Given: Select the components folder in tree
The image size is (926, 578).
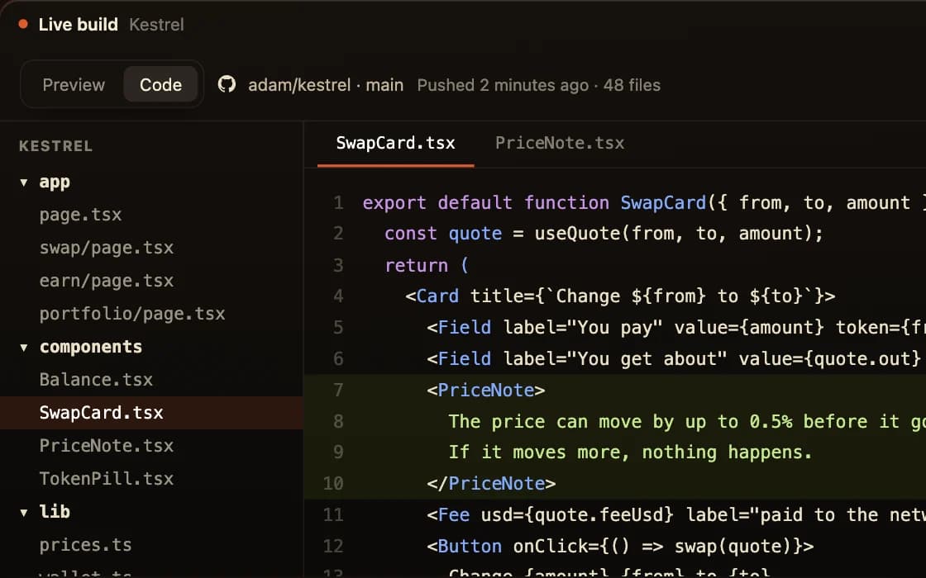Looking at the screenshot, I should coord(90,347).
